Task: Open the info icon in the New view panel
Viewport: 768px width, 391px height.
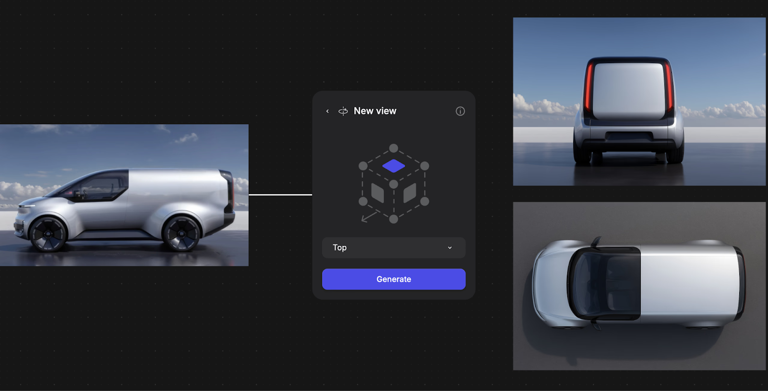Action: tap(460, 111)
